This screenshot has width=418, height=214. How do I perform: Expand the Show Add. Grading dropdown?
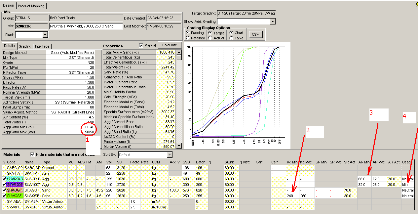pos(273,21)
